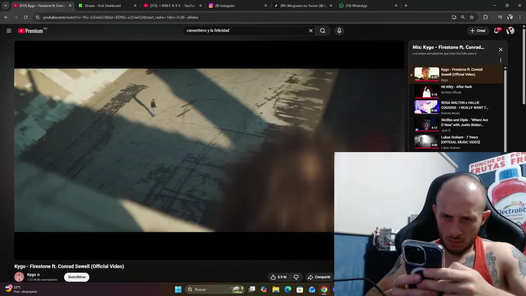
Task: Go back in browser history
Action: 6,17
